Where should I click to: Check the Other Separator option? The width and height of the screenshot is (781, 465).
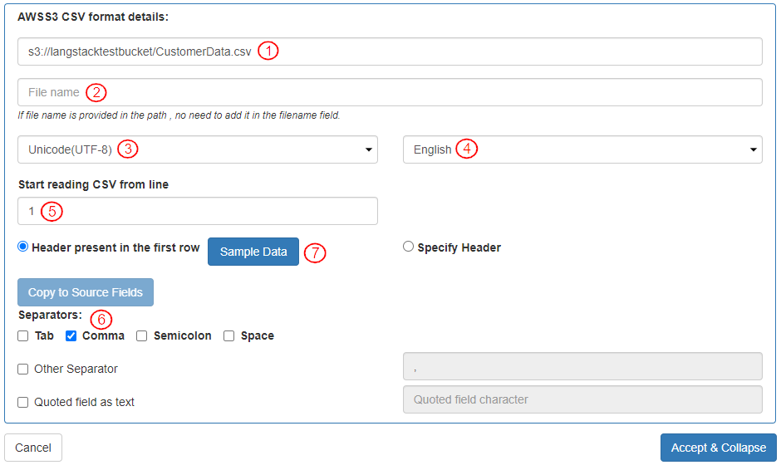(23, 370)
